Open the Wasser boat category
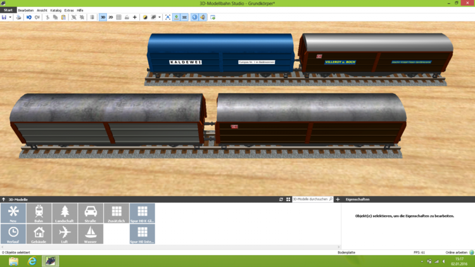The image size is (475, 267). point(91,234)
